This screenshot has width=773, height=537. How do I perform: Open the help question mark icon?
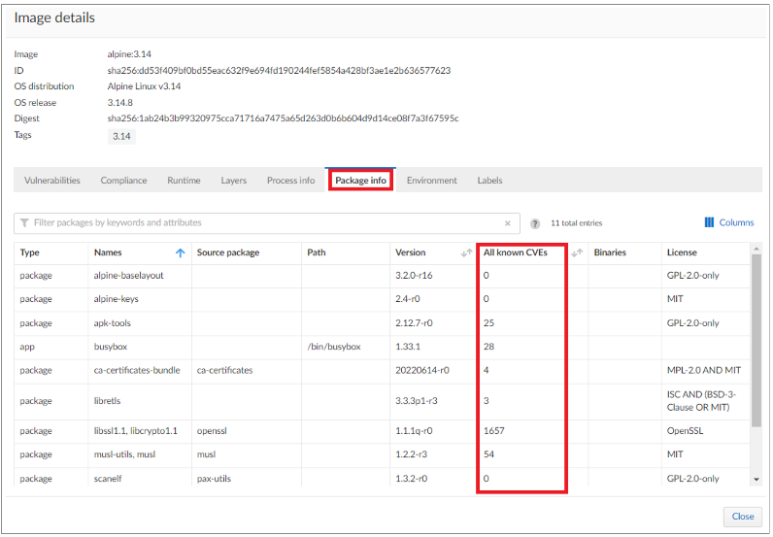pos(535,223)
